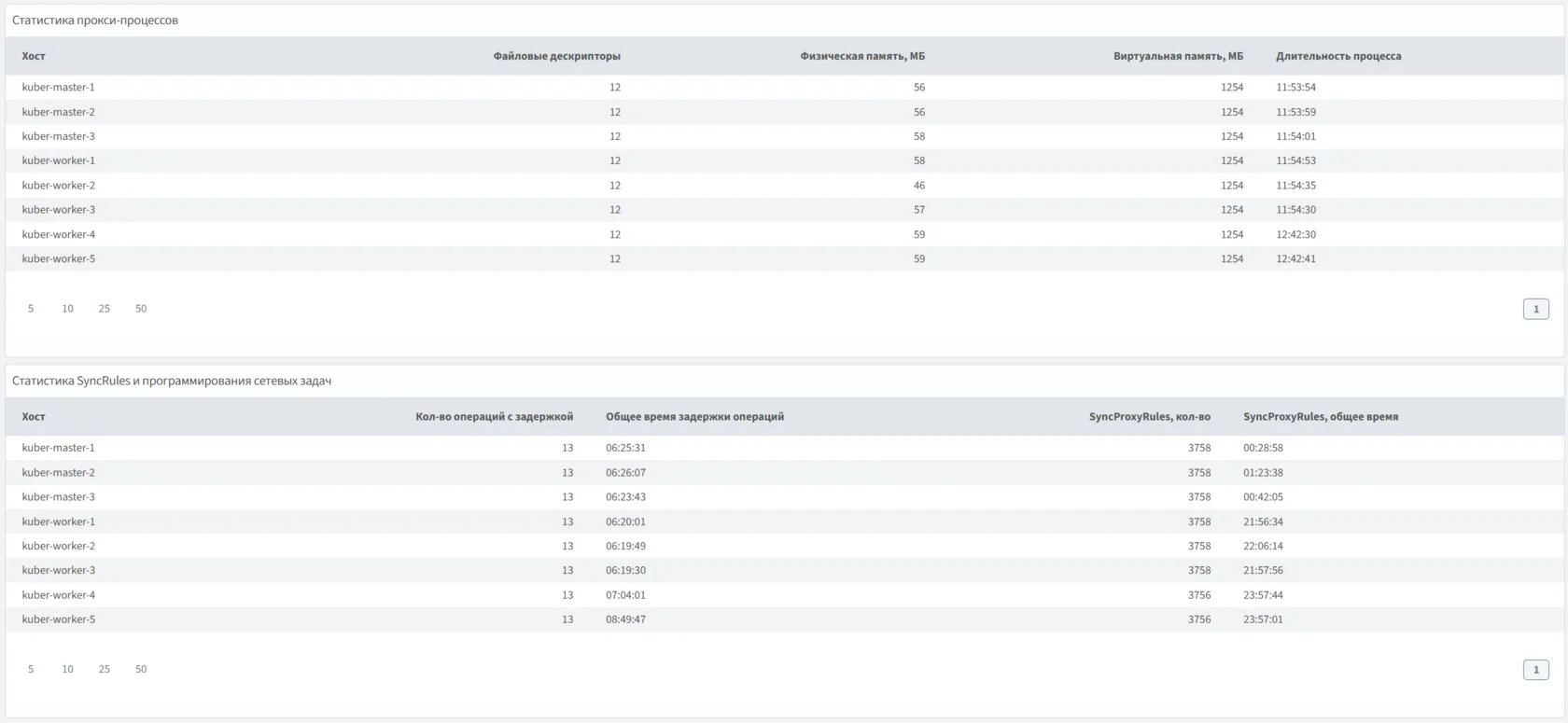Show 10 rows in SyncRules table
The height and width of the screenshot is (723, 1568).
[67, 669]
